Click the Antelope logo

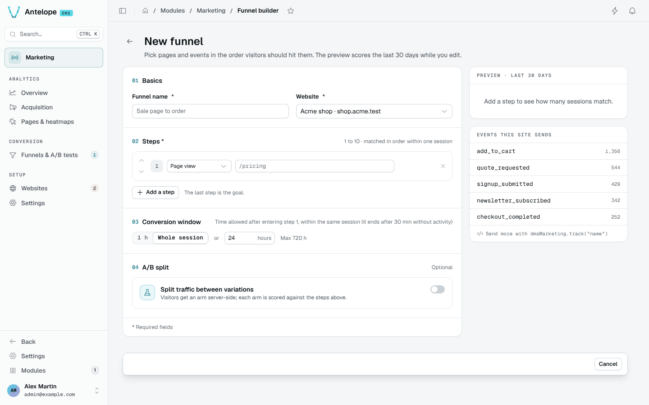pos(14,12)
